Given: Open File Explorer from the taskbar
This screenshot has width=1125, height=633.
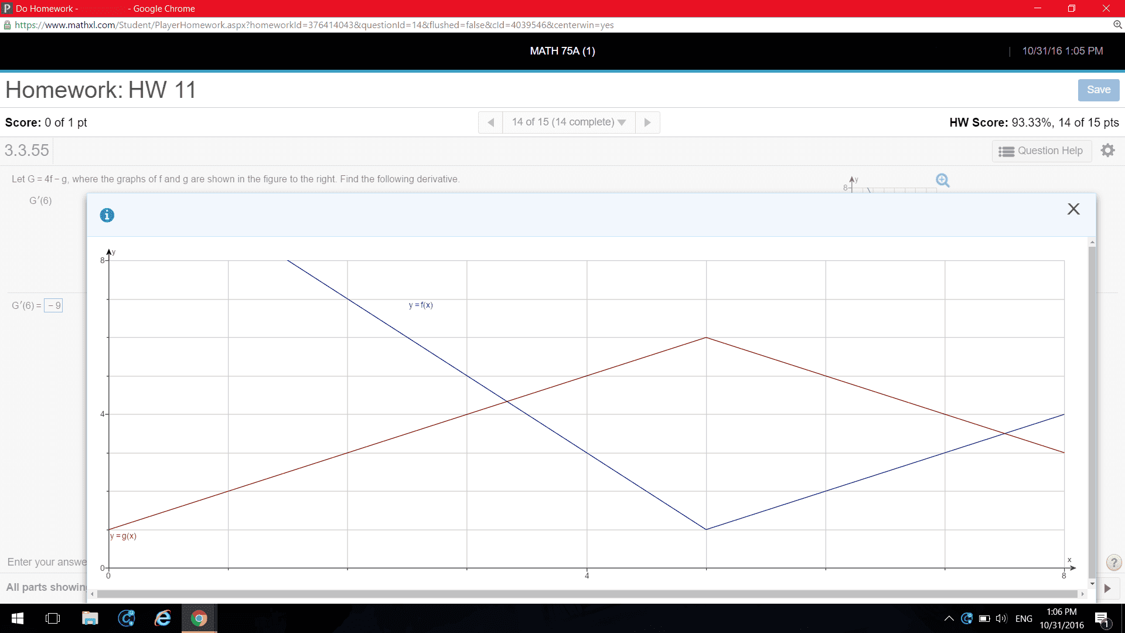Looking at the screenshot, I should 90,618.
